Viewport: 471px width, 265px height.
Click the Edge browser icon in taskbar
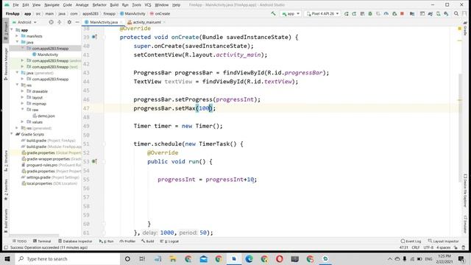249,258
